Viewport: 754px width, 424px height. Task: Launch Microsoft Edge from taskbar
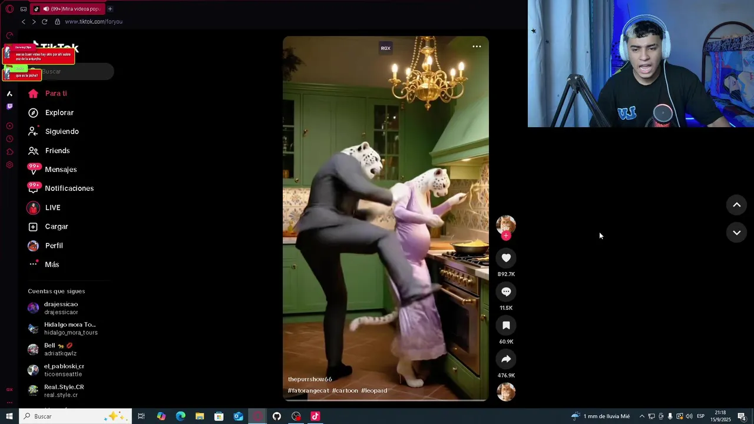180,416
